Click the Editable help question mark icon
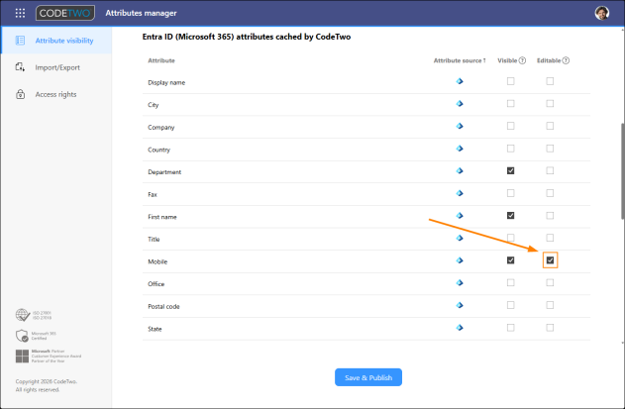This screenshot has width=625, height=409. coord(566,60)
